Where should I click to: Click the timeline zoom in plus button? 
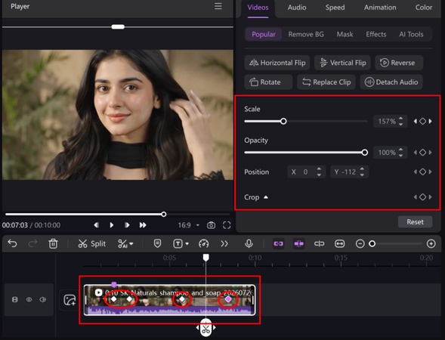point(431,244)
